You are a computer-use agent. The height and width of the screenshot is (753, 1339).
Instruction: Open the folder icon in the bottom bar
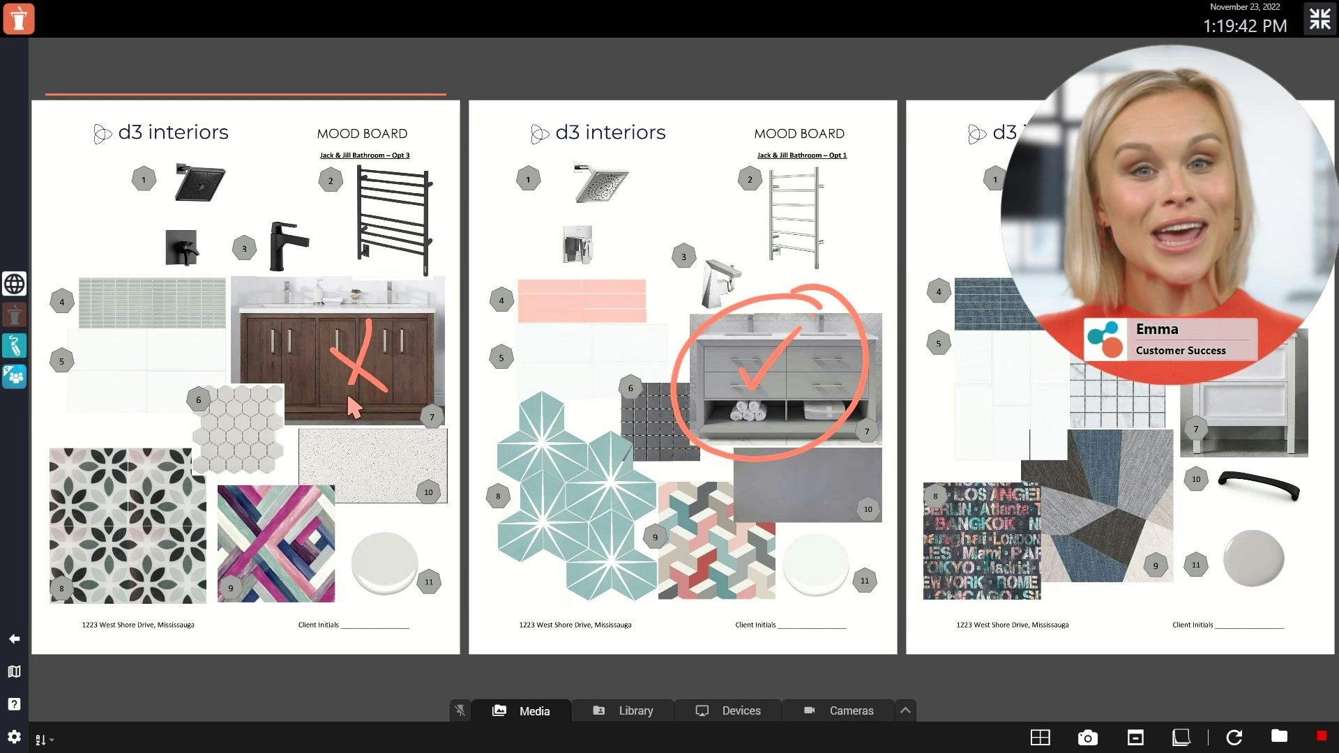[1279, 736]
